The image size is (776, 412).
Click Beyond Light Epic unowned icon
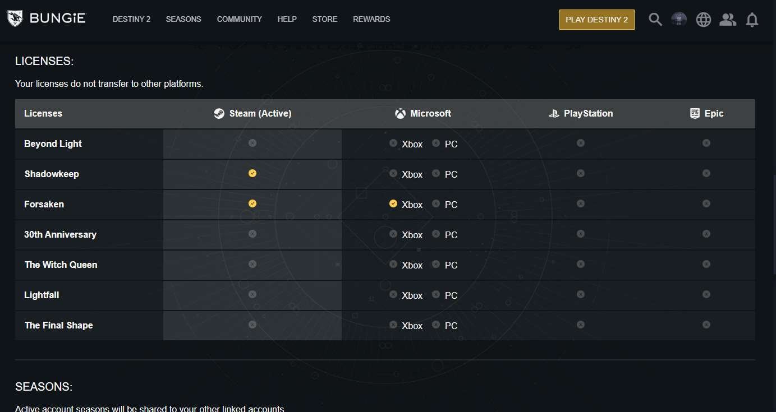point(706,143)
